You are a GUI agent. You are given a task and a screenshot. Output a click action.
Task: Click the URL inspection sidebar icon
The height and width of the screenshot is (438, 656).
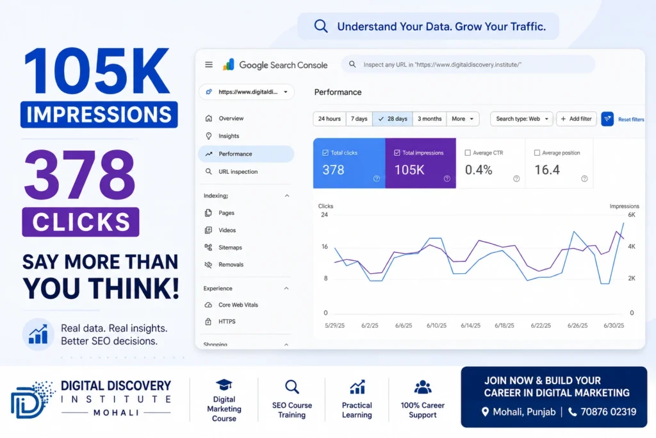[209, 171]
